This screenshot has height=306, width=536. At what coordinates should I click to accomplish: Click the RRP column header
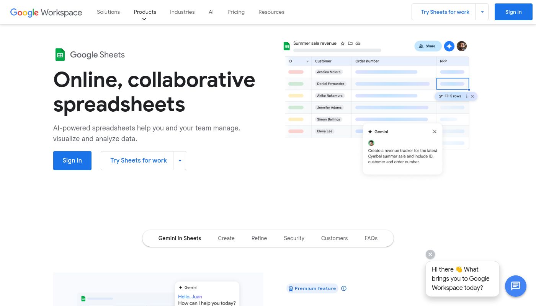pyautogui.click(x=453, y=61)
